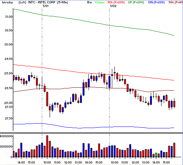The image size is (183, 165).
Task: Click the green Volume legend label
Action: tap(100, 2)
